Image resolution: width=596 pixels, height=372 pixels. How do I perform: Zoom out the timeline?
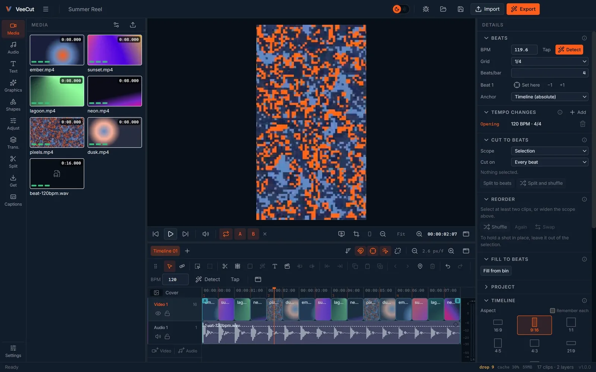(415, 251)
